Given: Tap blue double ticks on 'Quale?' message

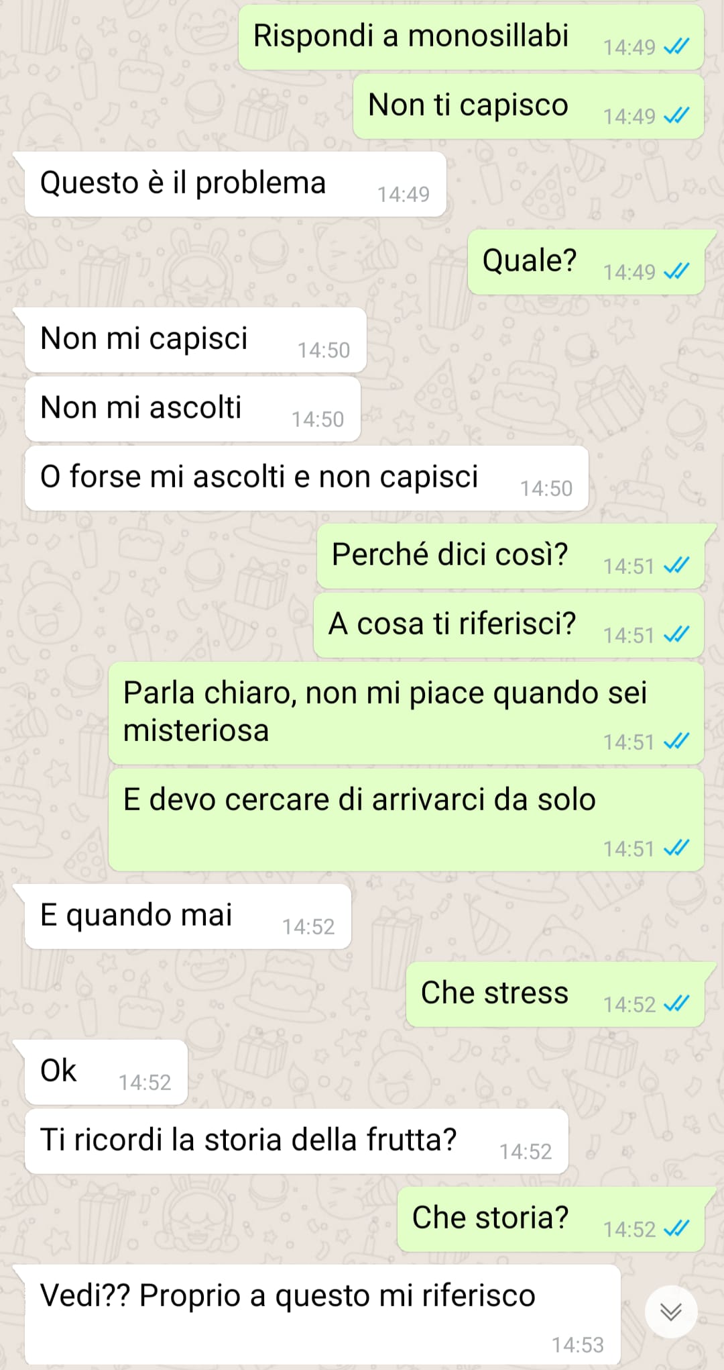Looking at the screenshot, I should pyautogui.click(x=676, y=272).
